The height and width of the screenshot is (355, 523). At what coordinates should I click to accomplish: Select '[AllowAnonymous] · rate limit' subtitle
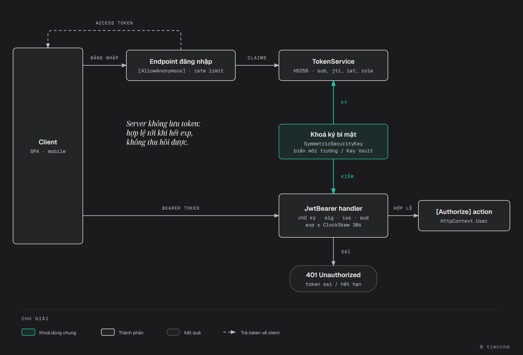(x=181, y=71)
